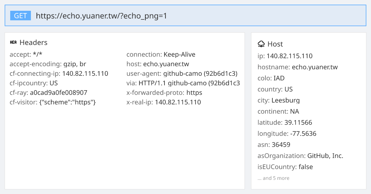Click the host header echo.yuaner.tw value
The image size is (371, 194).
(166, 64)
